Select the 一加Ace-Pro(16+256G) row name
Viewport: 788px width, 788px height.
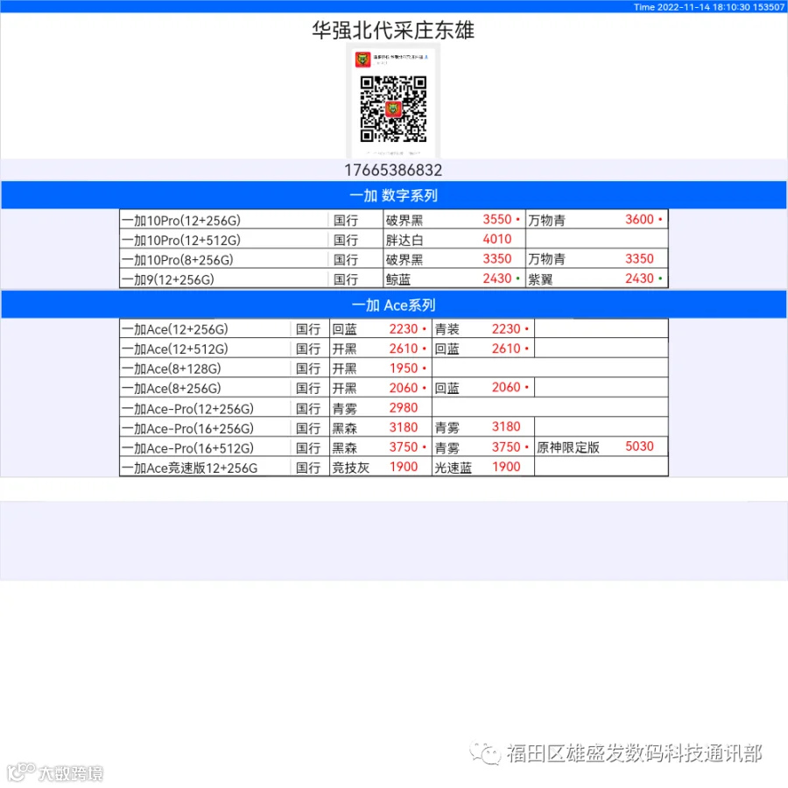click(x=188, y=428)
